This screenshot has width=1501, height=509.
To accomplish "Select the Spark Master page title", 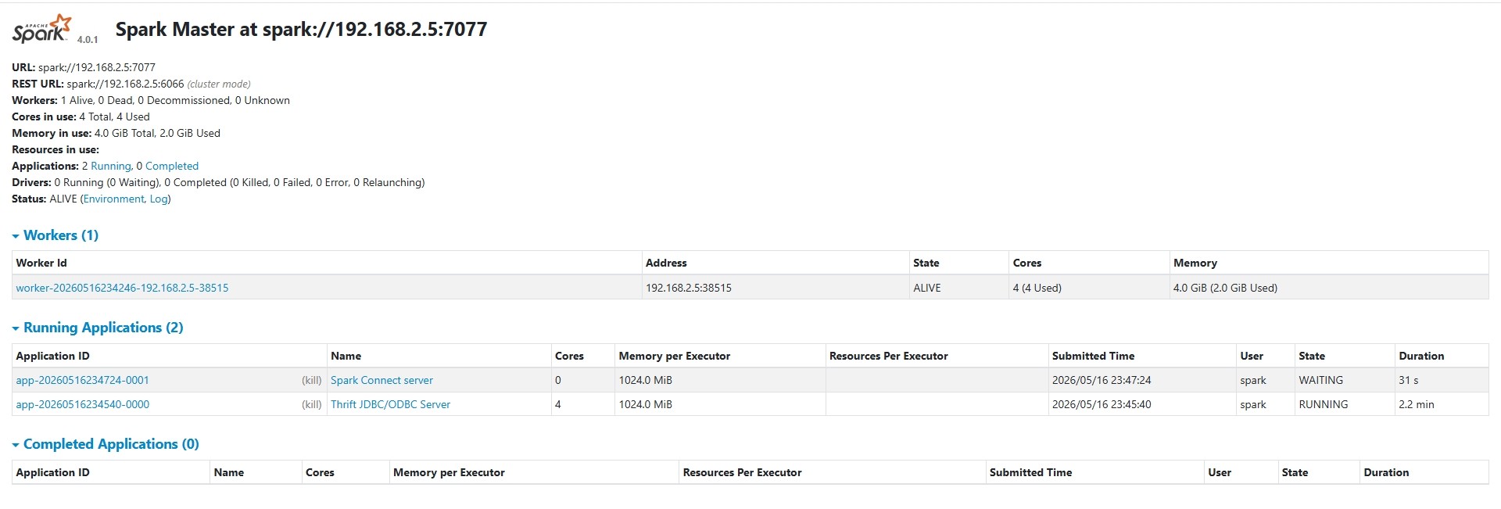I will [x=301, y=29].
